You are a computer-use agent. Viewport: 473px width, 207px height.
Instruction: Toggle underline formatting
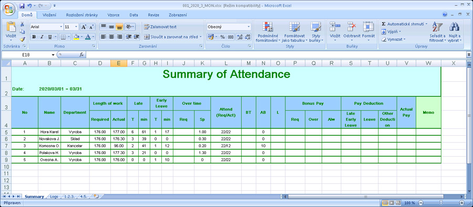(49, 37)
